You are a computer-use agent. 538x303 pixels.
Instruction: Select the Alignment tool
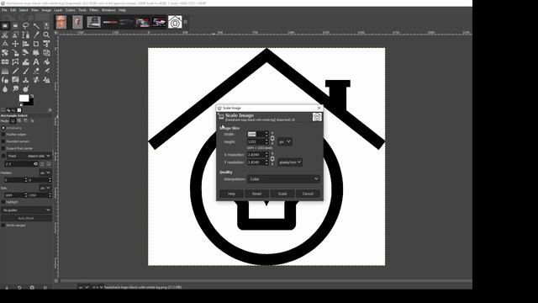[x=26, y=44]
